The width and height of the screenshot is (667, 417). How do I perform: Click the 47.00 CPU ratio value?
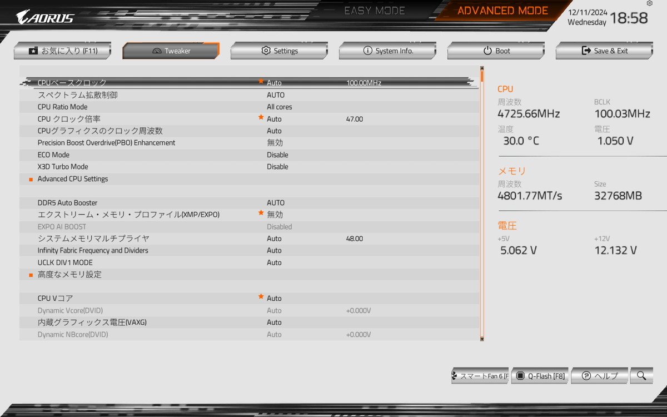[355, 119]
